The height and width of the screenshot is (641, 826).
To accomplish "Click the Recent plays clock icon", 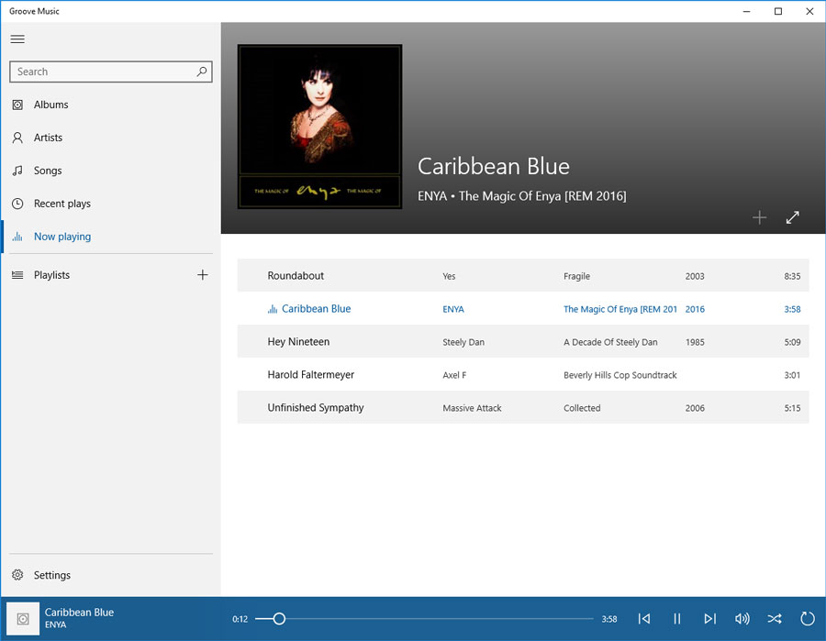I will point(17,204).
